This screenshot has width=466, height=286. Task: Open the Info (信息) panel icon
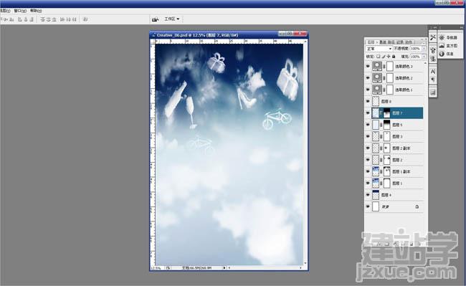(x=442, y=54)
